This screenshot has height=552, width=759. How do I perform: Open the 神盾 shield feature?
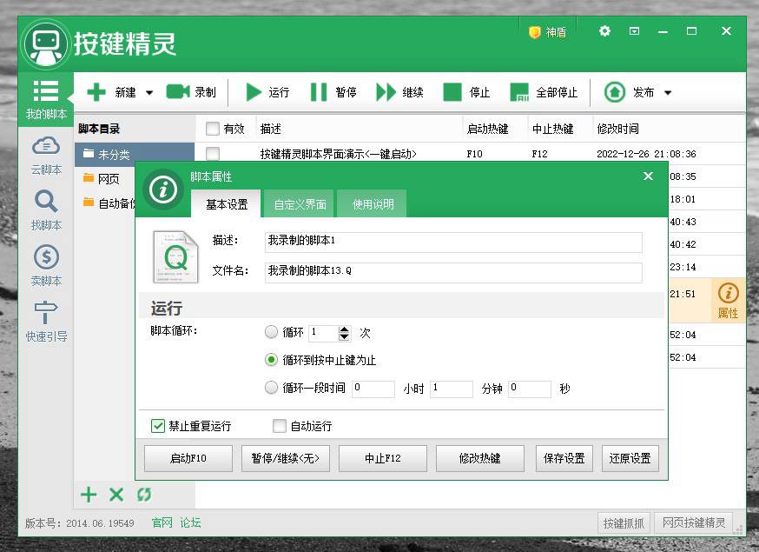point(547,32)
